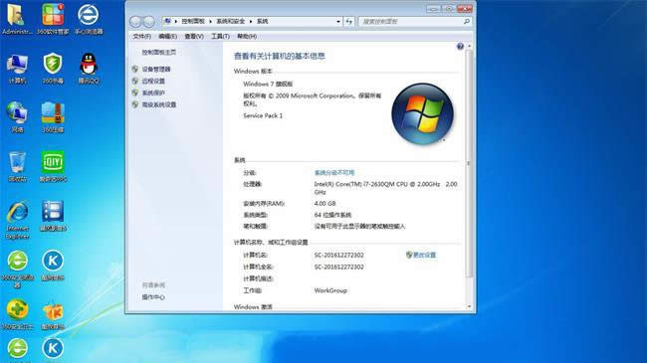
Task: Click the 系统和安全 breadcrumb segment
Action: 230,22
